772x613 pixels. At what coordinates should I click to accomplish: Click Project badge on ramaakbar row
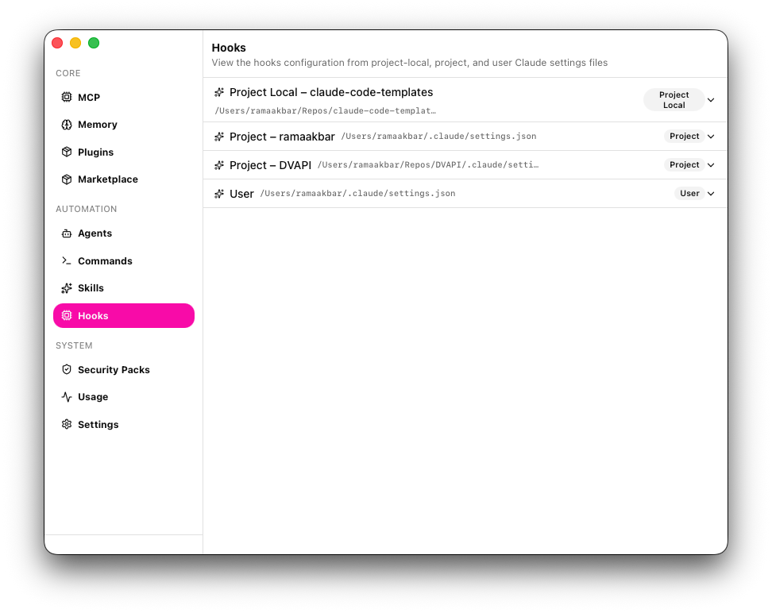(x=684, y=137)
